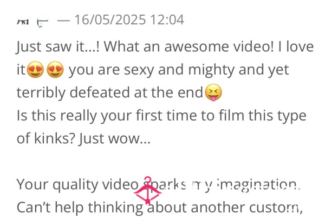Viewport: 325px width, 220px height.
Task: Click the phrase "Just saw it...!"
Action: click(58, 46)
